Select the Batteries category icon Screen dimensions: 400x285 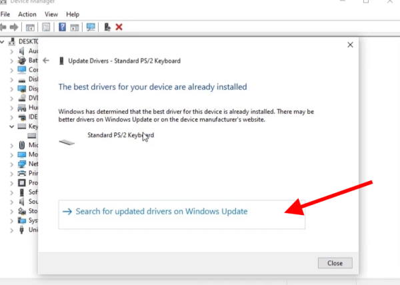coord(22,61)
